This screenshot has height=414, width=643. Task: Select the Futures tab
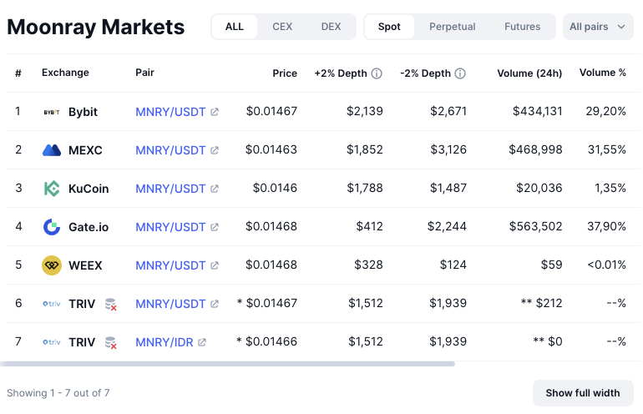(522, 27)
